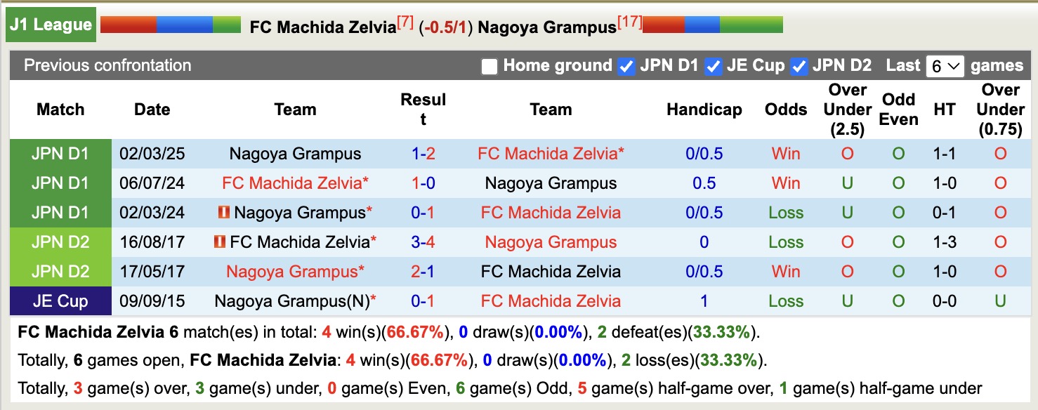The image size is (1038, 410).
Task: Uncheck the JE Cup filter
Action: tap(714, 66)
